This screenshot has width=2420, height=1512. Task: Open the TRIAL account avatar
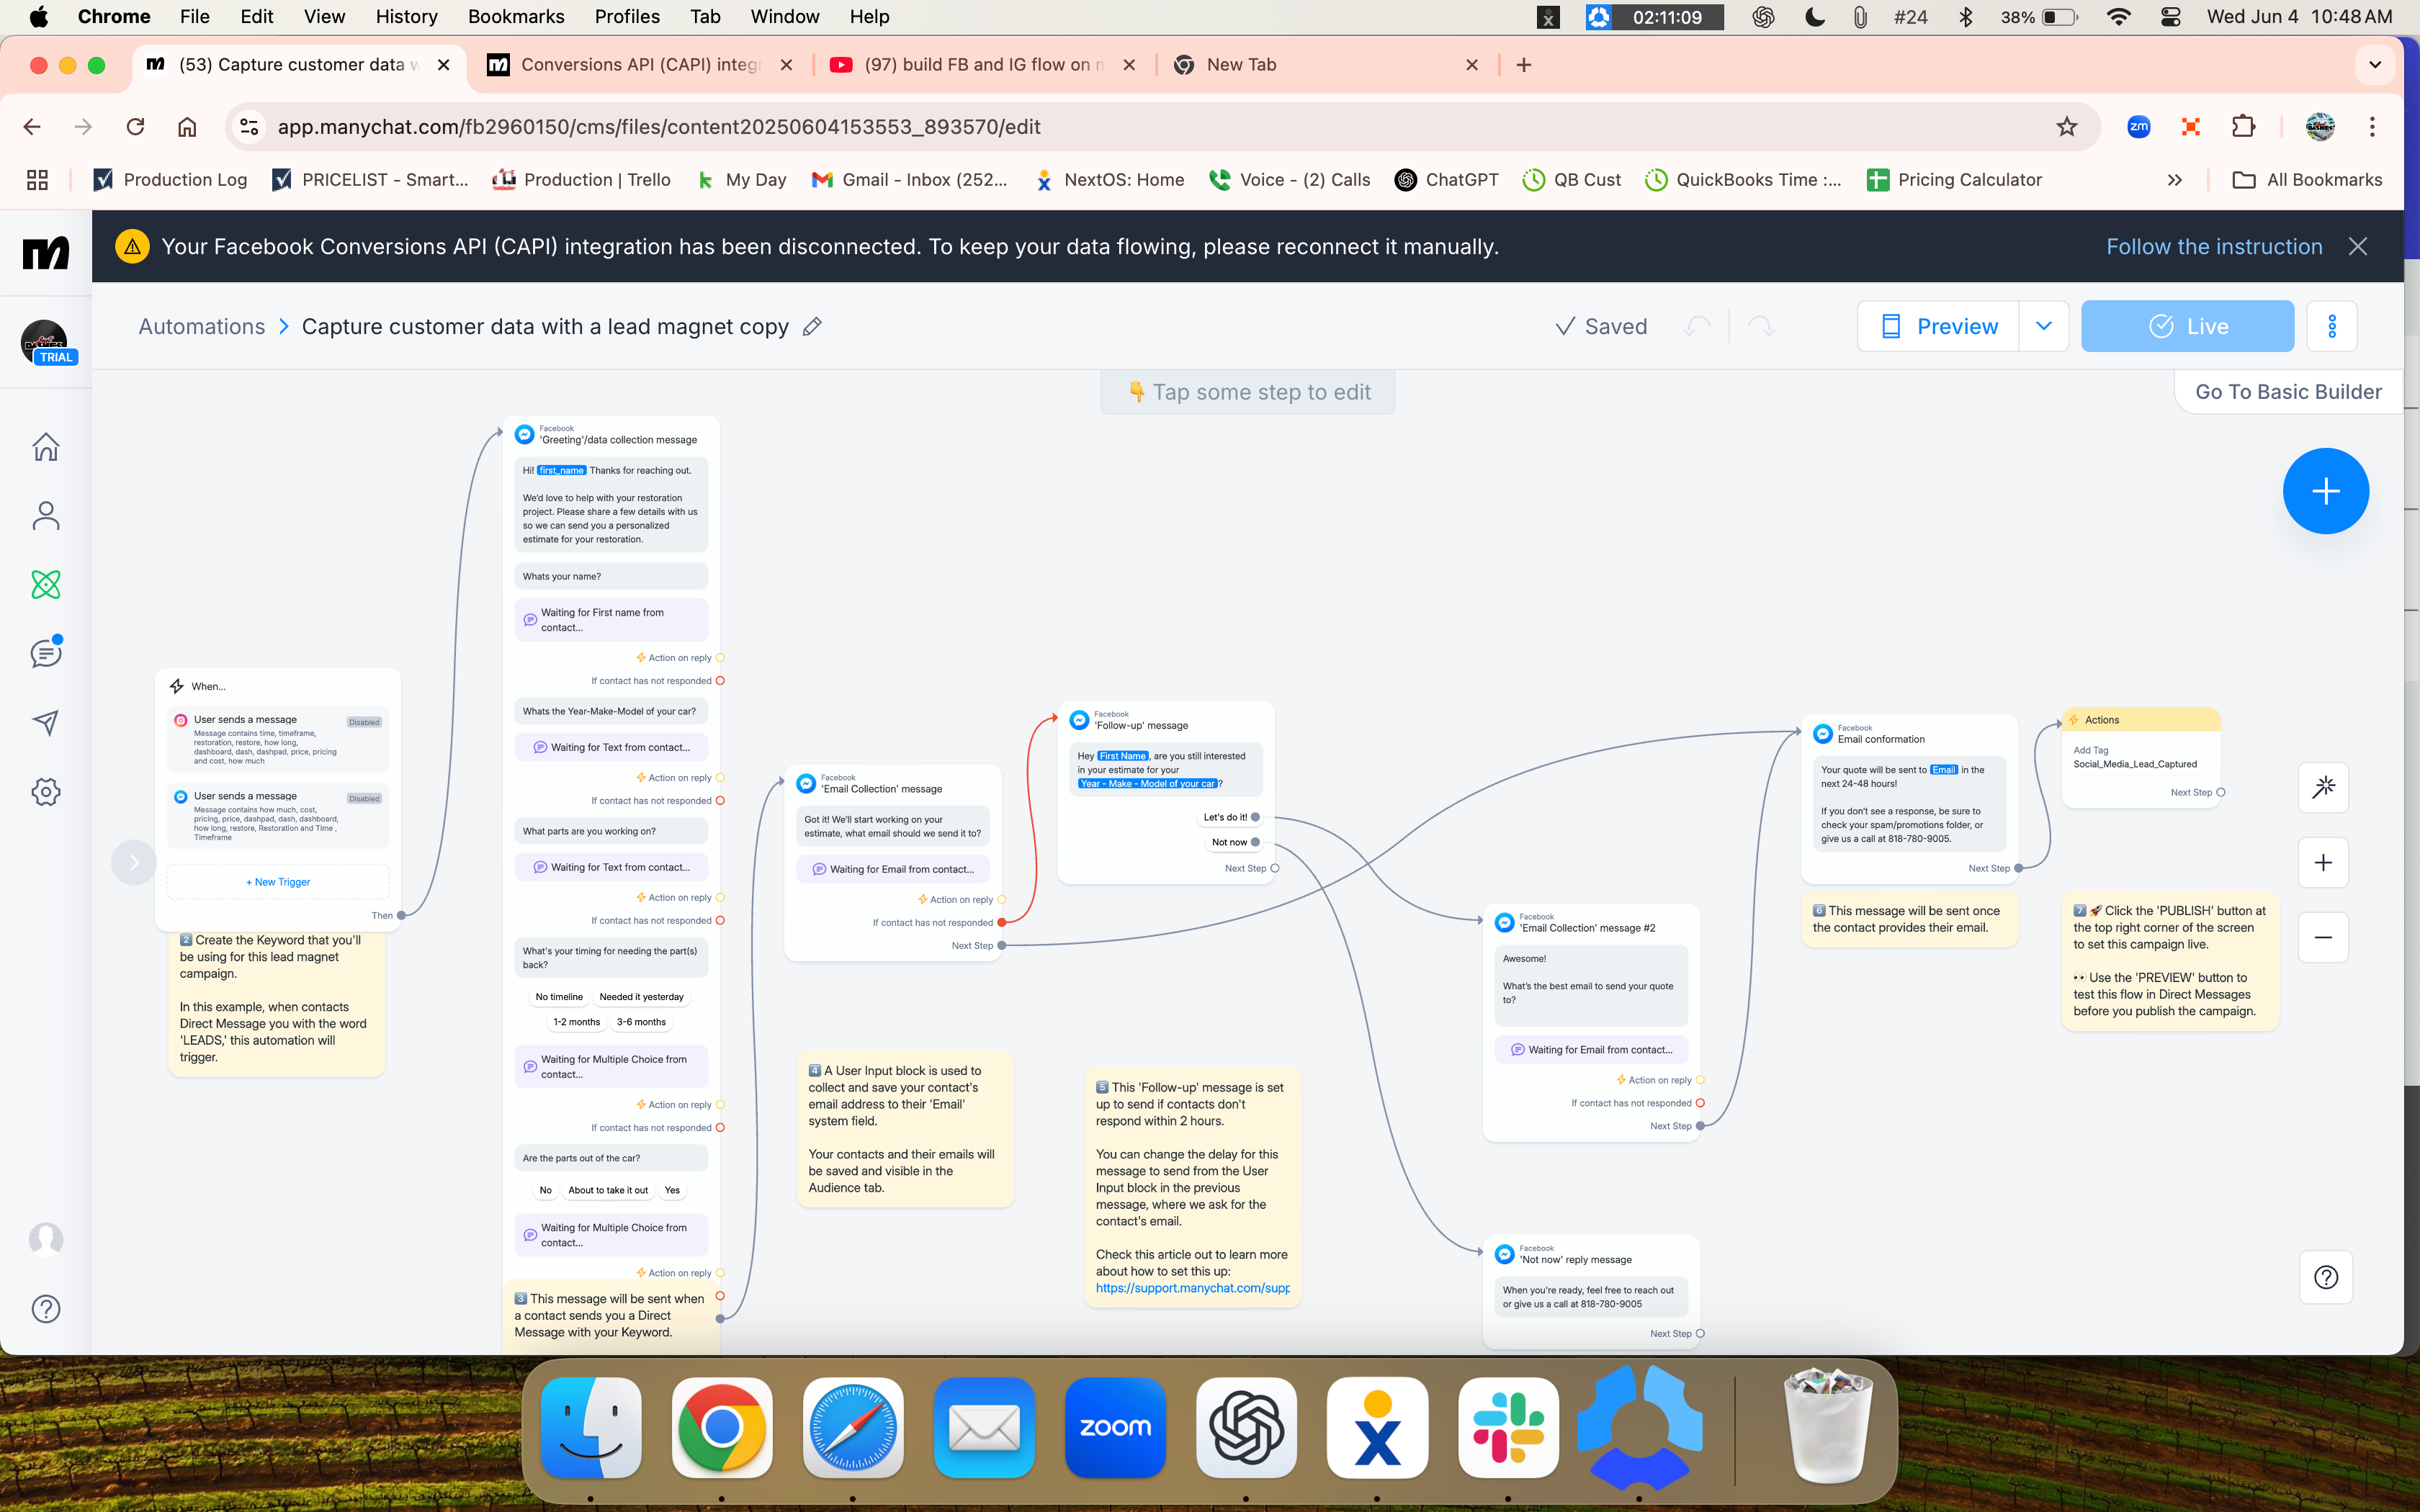45,343
